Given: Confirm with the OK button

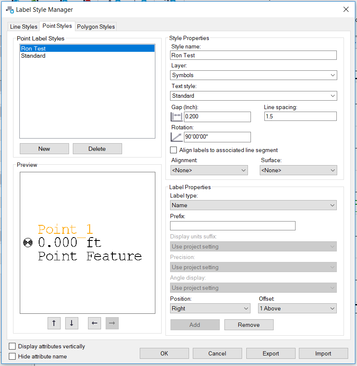Looking at the screenshot, I should pos(164,353).
